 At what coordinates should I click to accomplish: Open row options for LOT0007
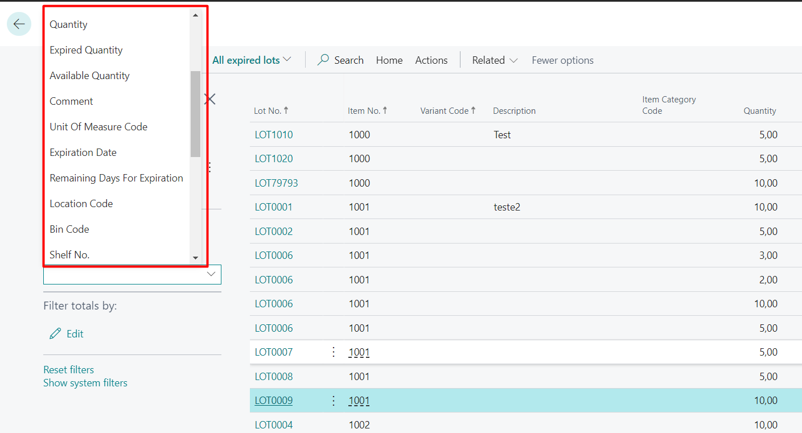click(334, 352)
